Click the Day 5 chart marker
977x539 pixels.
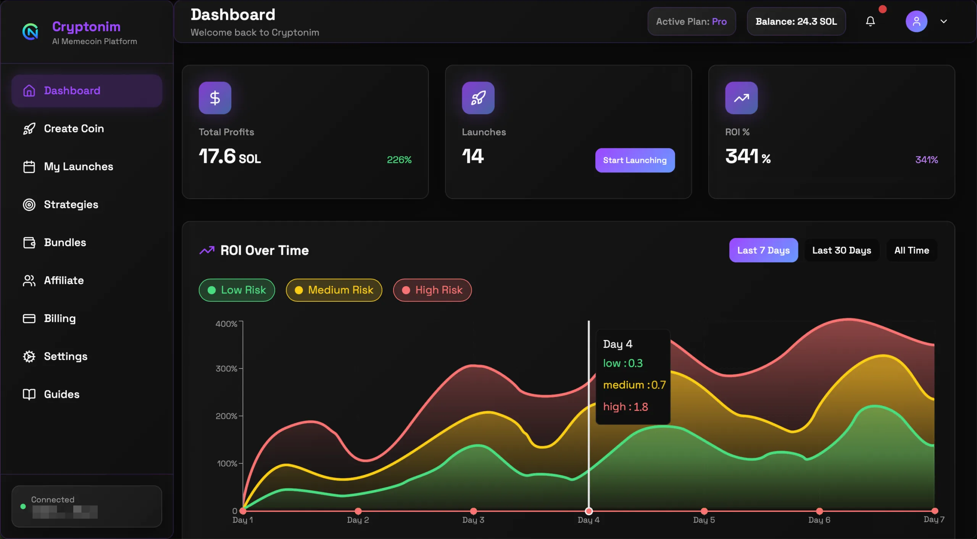pyautogui.click(x=704, y=511)
